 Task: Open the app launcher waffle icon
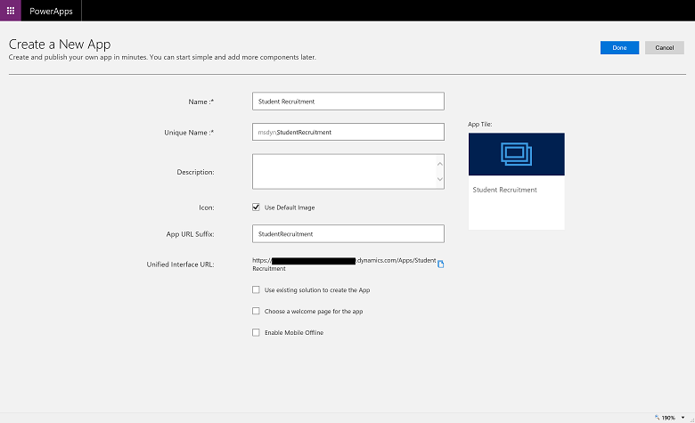coord(10,10)
